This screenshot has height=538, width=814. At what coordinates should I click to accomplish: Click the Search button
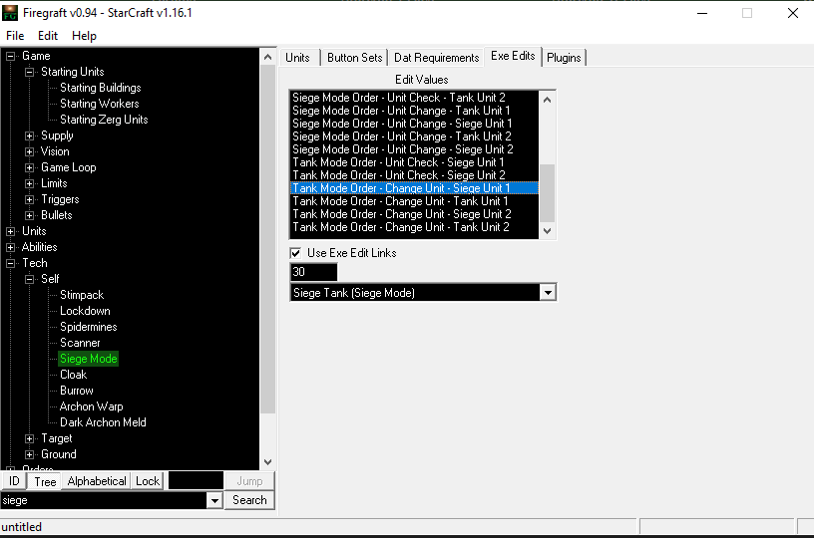(x=249, y=500)
